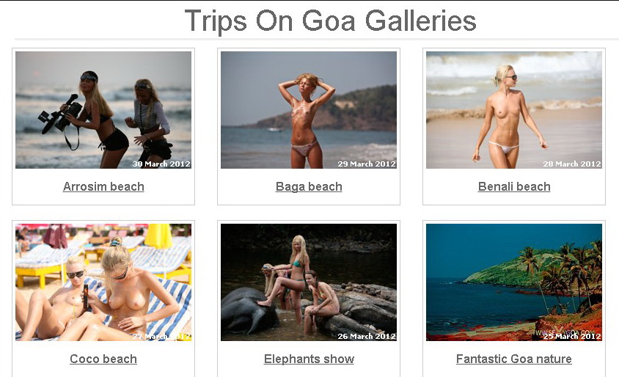Click the Arrosim beach gallery thumbnail
619x377 pixels.
point(103,110)
